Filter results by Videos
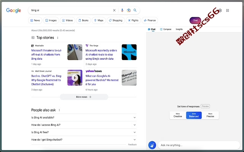This screenshot has height=152, width=244. pos(67,20)
